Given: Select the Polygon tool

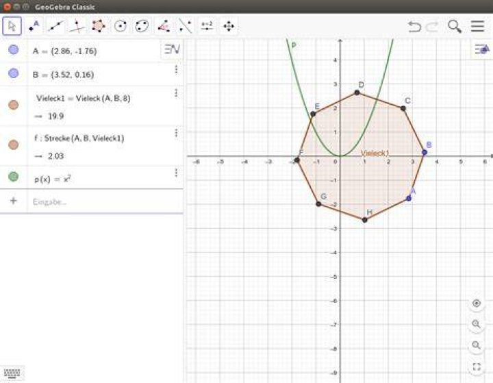Looking at the screenshot, I should pos(99,26).
